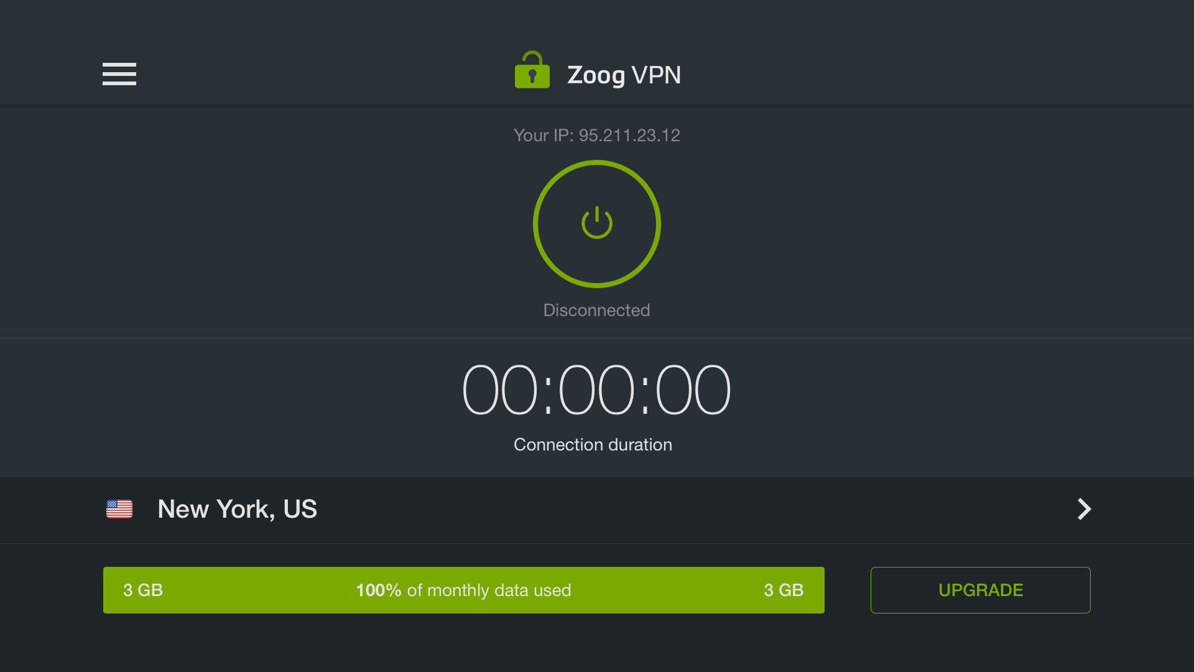Image resolution: width=1194 pixels, height=672 pixels.
Task: Toggle the Disconnected state with the power button
Action: [596, 223]
